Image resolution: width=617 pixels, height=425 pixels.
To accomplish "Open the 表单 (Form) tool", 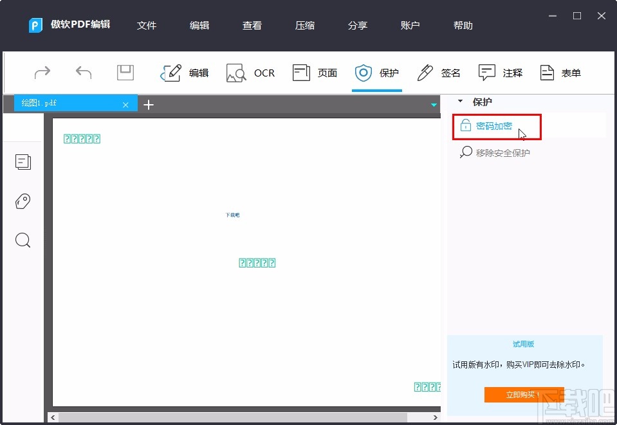I will coord(559,73).
